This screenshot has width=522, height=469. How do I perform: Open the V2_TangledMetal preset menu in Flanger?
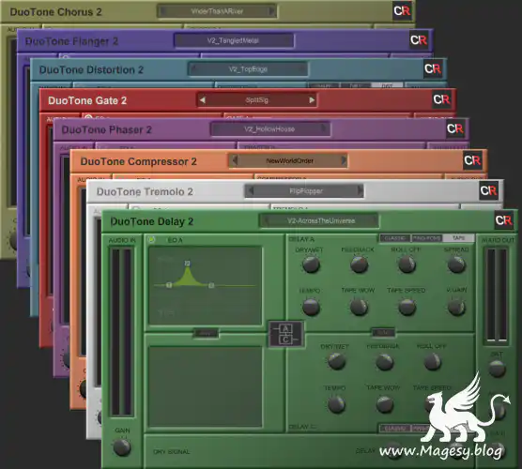coord(234,40)
